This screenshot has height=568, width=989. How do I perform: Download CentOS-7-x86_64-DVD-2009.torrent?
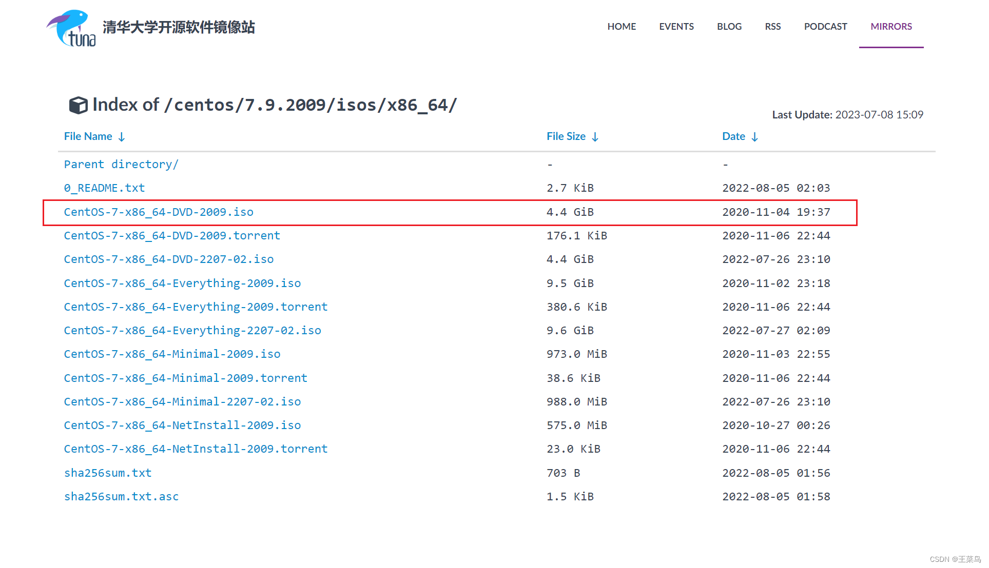point(172,236)
